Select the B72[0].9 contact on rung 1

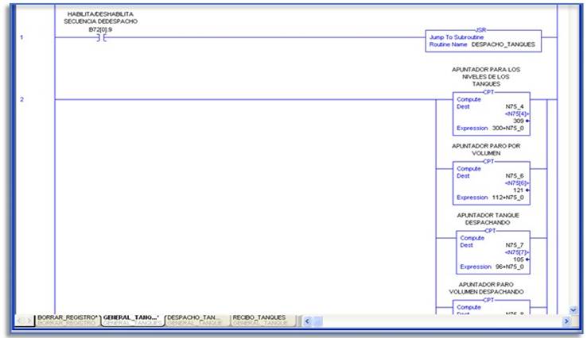click(102, 38)
